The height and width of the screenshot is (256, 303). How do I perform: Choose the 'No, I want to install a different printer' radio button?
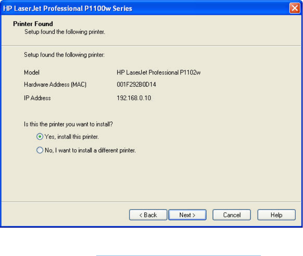[39, 150]
